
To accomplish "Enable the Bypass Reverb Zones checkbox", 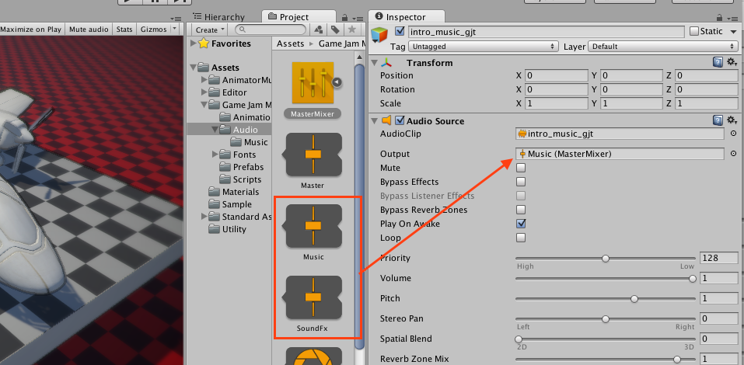I will (x=521, y=210).
